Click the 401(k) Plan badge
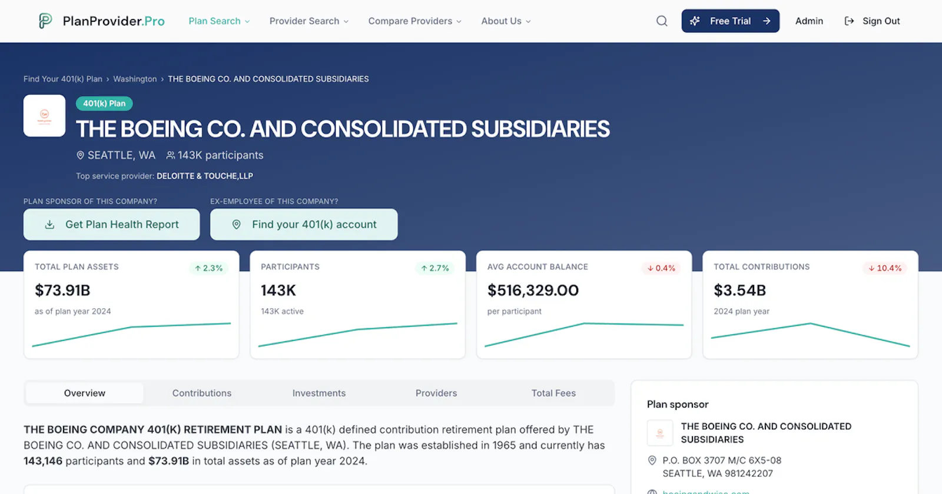The height and width of the screenshot is (494, 942). click(104, 104)
